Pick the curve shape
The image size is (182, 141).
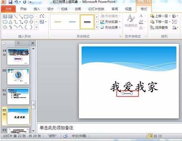21,27
